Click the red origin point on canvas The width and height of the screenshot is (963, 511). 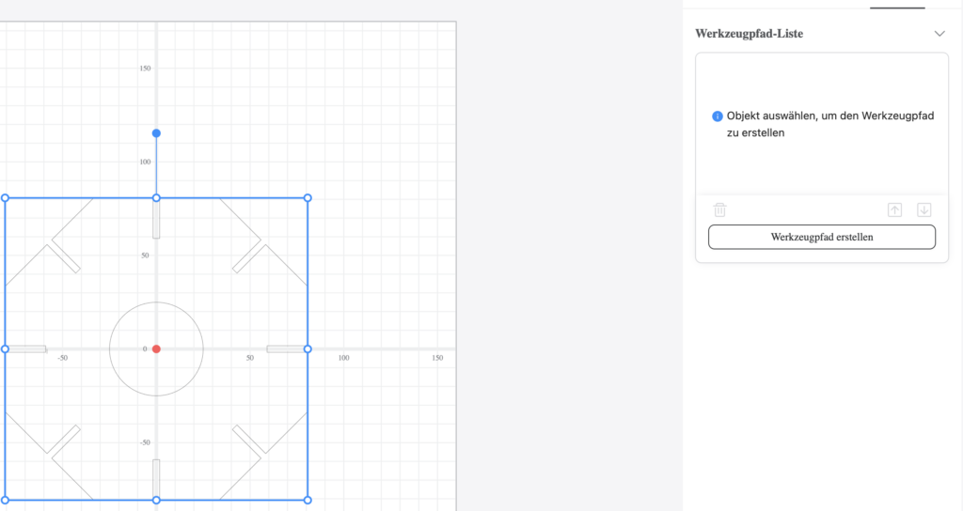(156, 348)
